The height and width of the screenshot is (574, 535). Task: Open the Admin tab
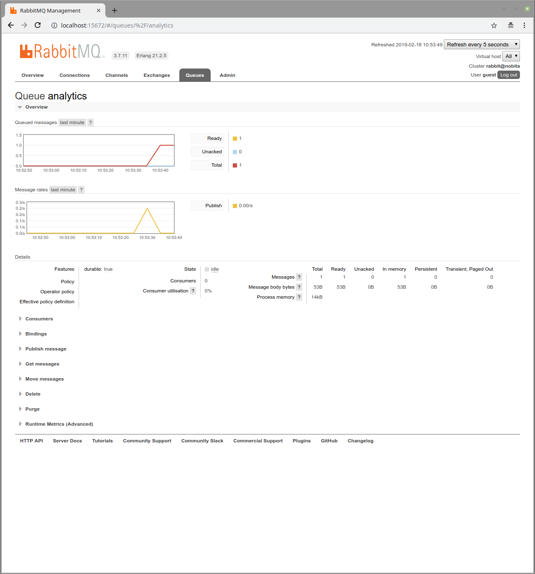pyautogui.click(x=227, y=75)
